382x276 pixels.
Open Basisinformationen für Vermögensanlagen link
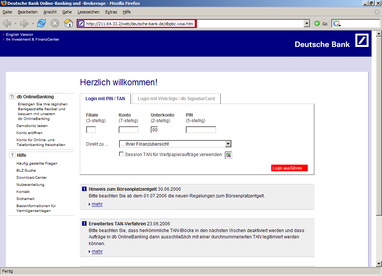click(36, 208)
